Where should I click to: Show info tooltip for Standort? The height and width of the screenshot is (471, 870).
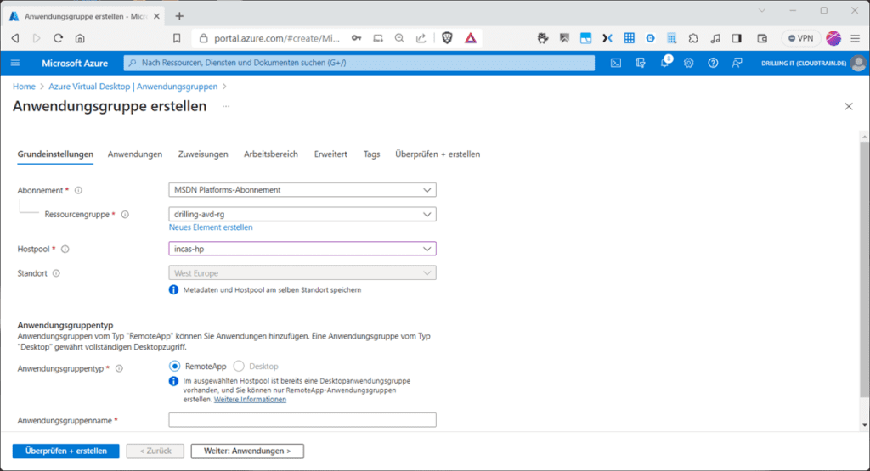56,273
